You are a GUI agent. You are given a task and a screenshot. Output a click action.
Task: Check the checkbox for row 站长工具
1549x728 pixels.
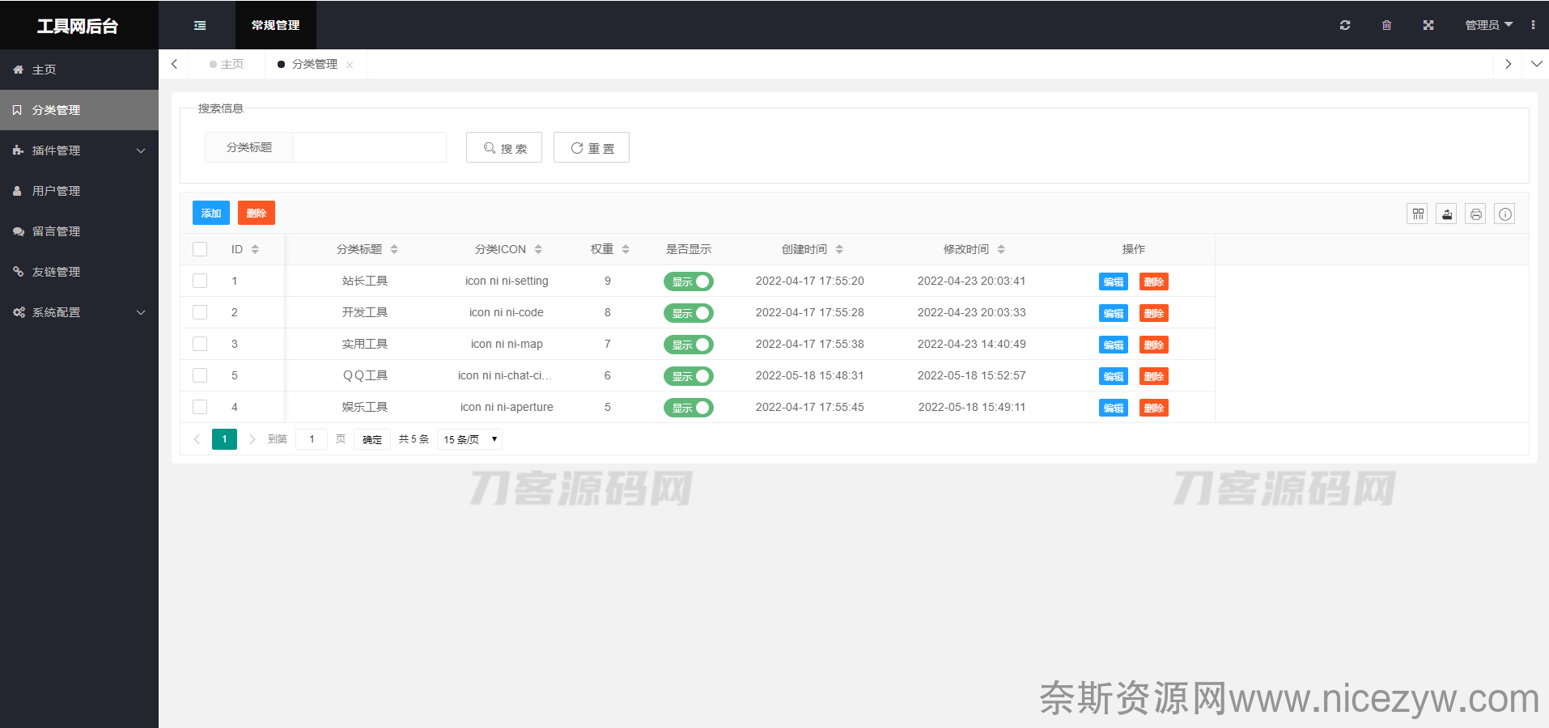click(200, 281)
